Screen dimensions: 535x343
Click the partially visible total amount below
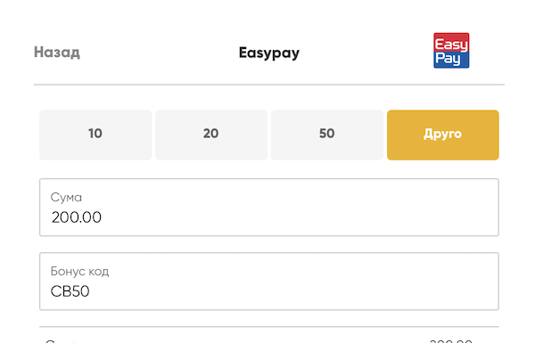tap(451, 340)
